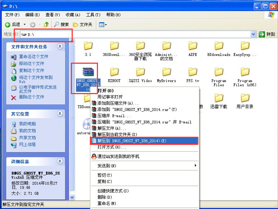The height and width of the screenshot is (209, 278).
Task: Click the sidebar scroll down arrow
Action: click(x=72, y=197)
